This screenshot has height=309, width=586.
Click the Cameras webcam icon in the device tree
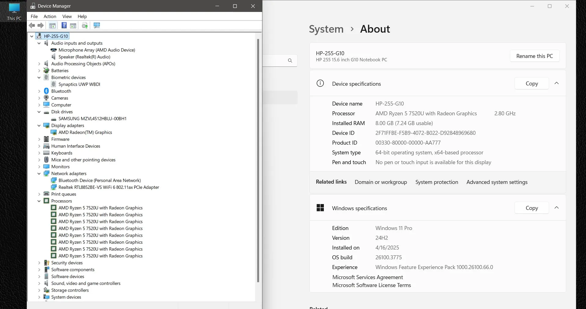46,98
